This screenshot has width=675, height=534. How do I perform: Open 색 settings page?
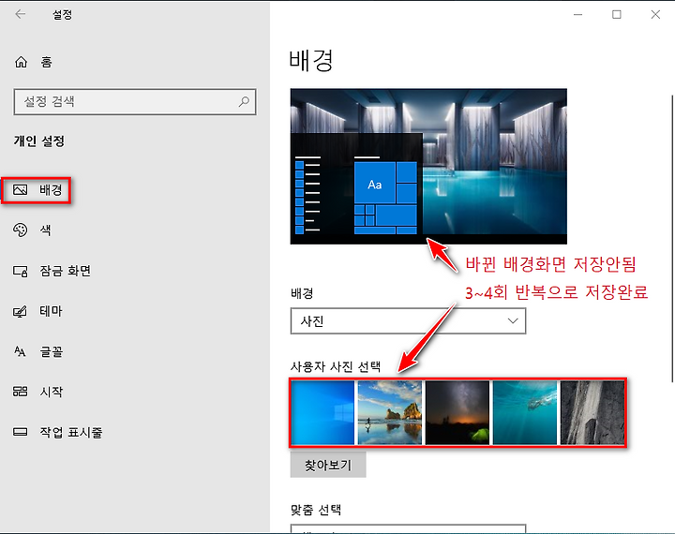45,230
